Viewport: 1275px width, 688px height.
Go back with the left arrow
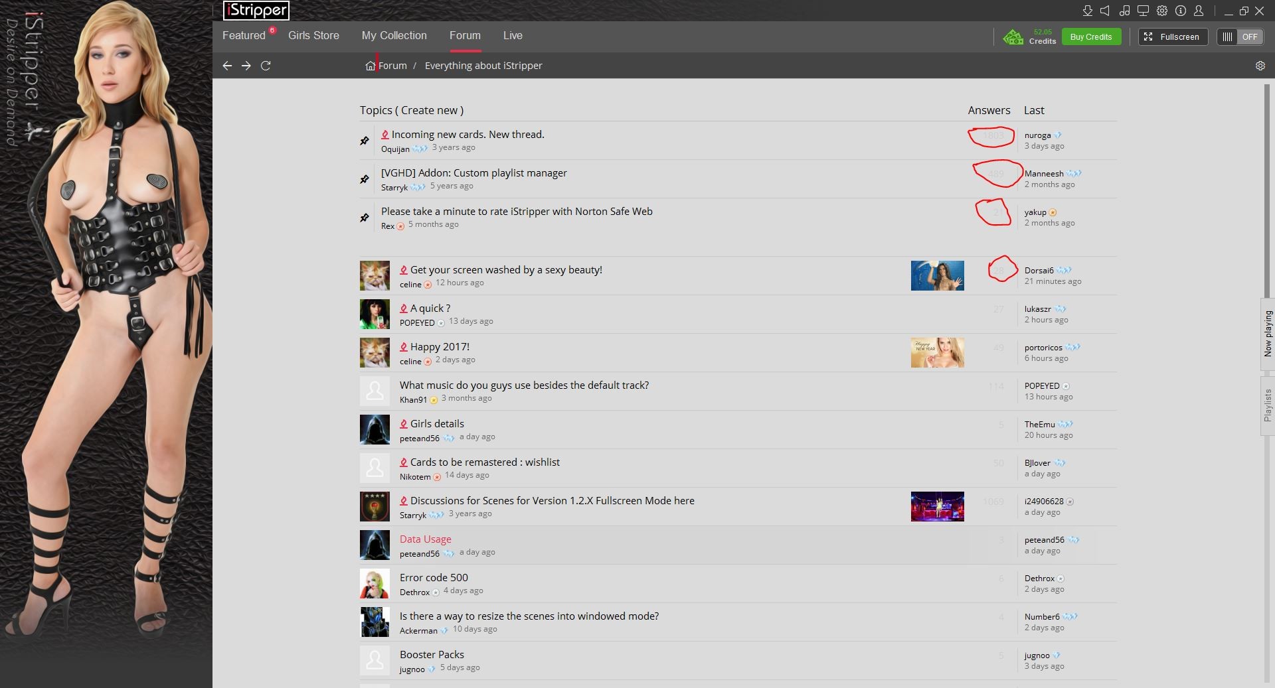point(227,66)
